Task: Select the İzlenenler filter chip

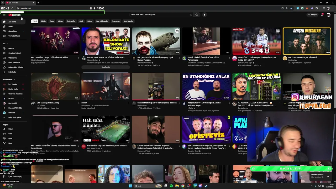Action: (x=116, y=21)
